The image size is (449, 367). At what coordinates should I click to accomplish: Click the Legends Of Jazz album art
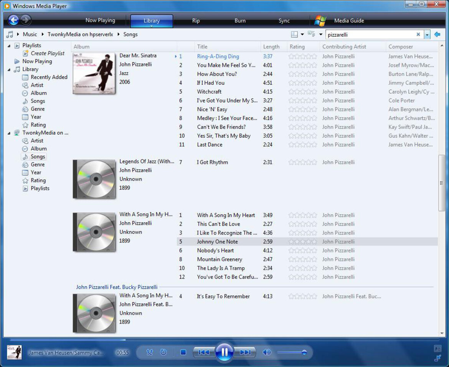(x=94, y=179)
